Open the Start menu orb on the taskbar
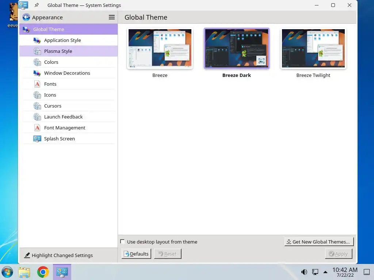 tap(7, 272)
